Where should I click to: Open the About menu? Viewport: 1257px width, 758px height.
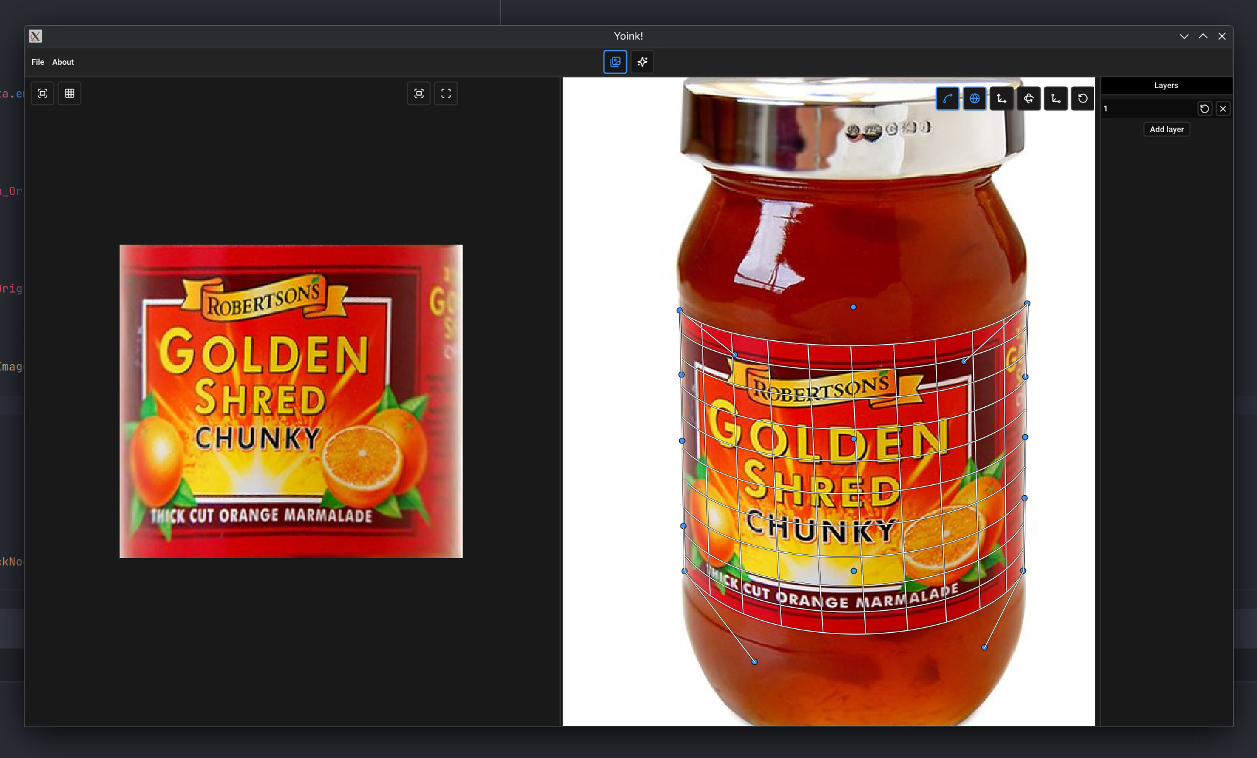pos(63,62)
